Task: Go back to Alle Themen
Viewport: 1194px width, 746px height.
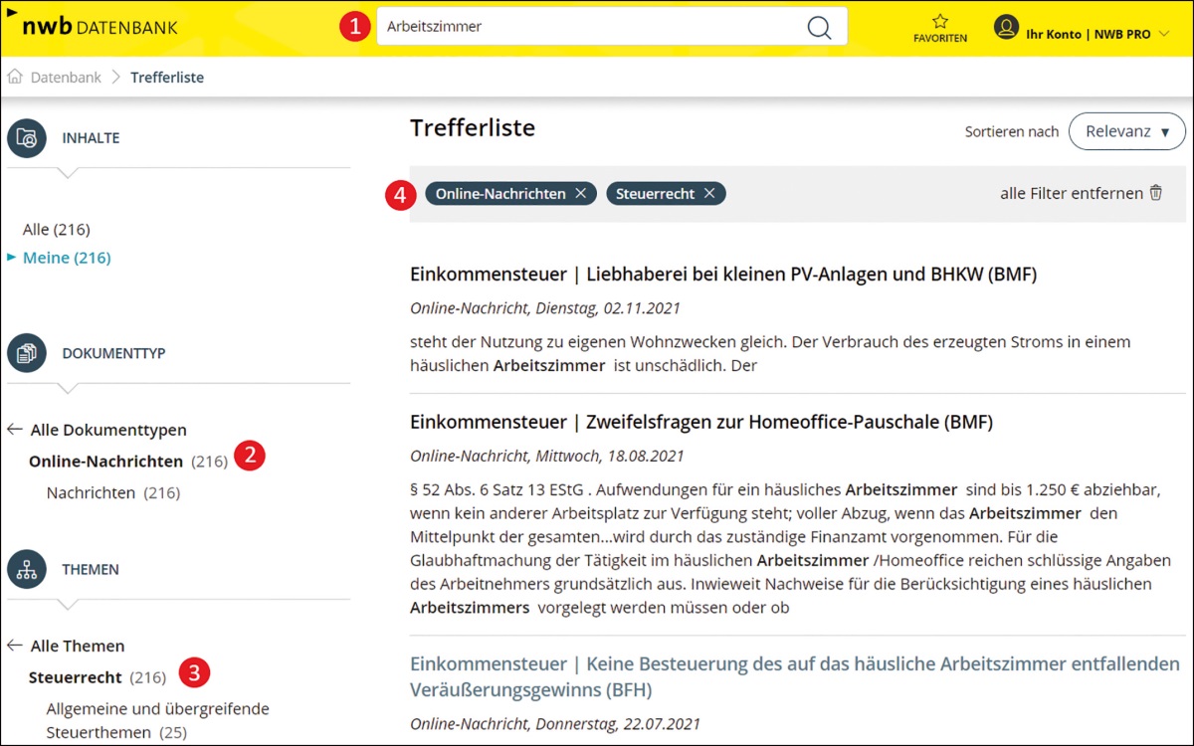Action: (80, 646)
